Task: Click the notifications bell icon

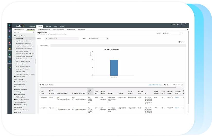Action: click(x=178, y=24)
